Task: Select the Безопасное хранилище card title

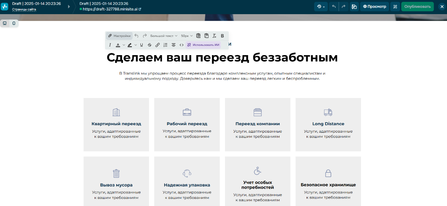Action: [328, 185]
